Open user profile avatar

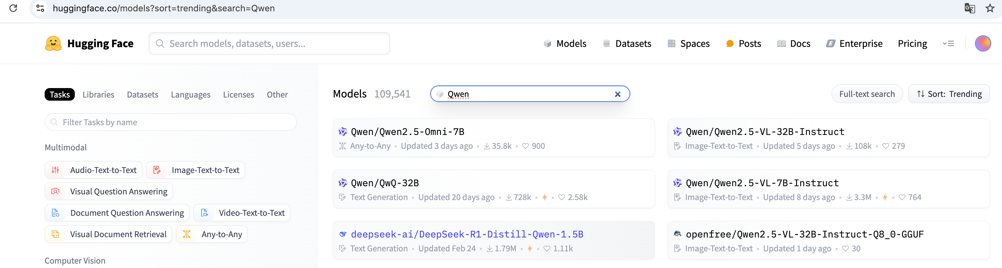[983, 44]
